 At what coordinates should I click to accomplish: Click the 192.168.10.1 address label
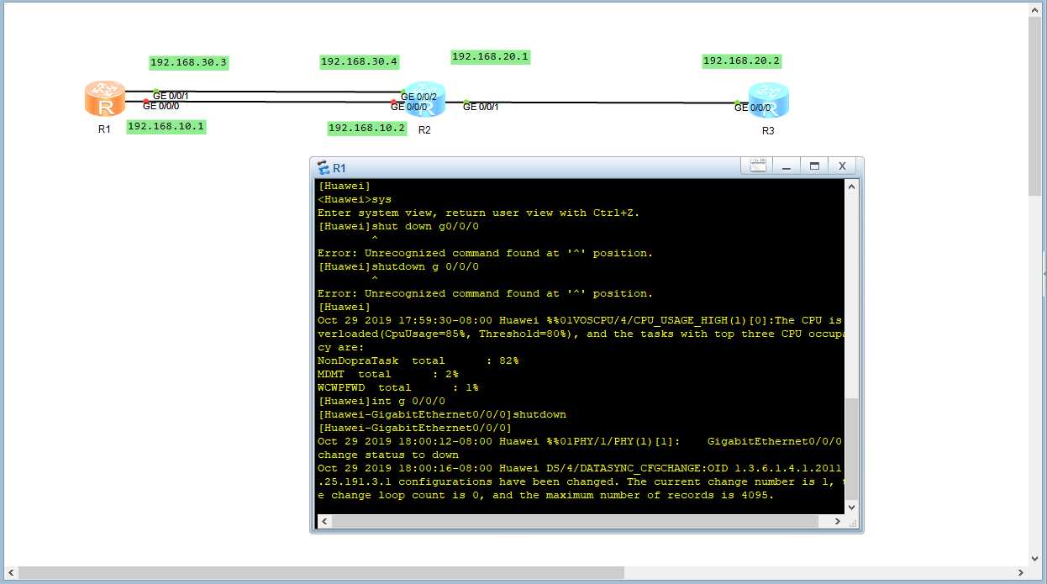tap(166, 126)
